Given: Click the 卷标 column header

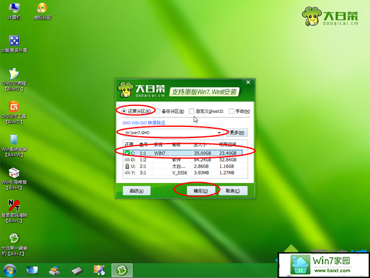Looking at the screenshot, I should [176, 144].
